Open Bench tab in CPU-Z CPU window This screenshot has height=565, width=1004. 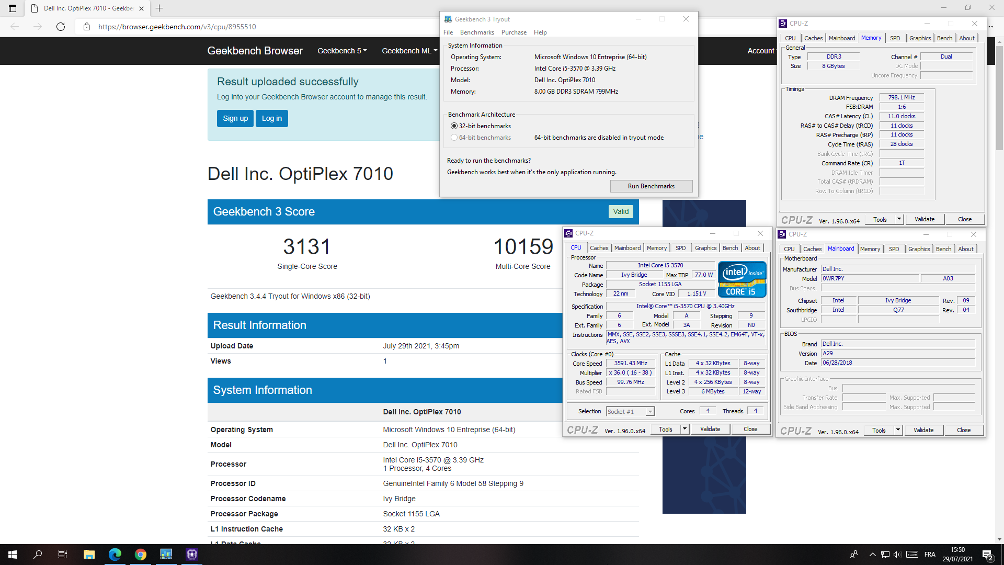[x=731, y=248]
